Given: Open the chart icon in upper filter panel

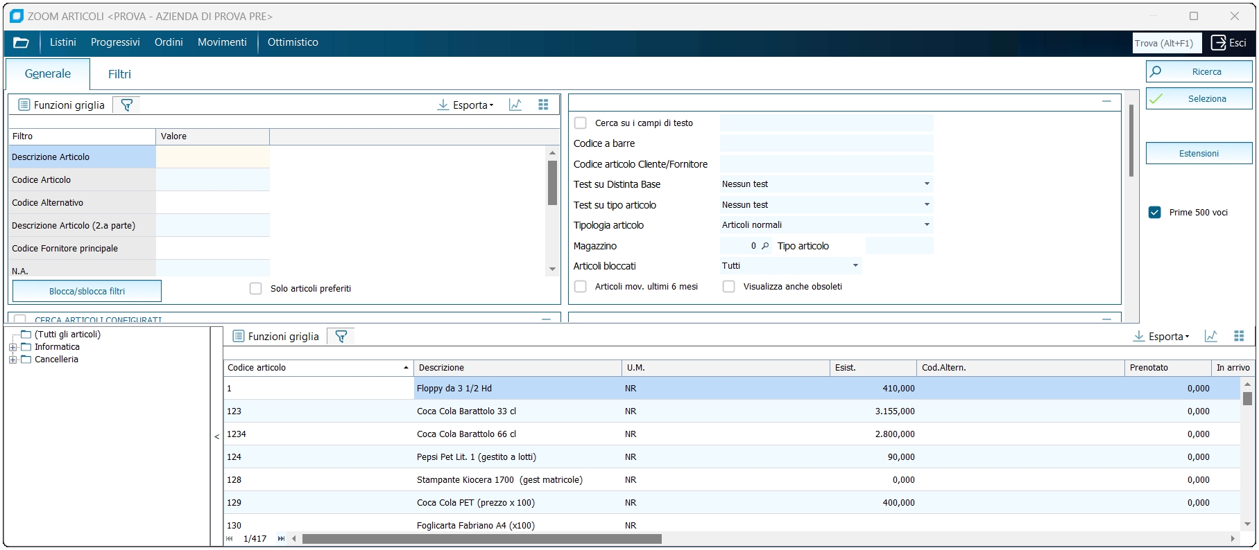Looking at the screenshot, I should [515, 105].
